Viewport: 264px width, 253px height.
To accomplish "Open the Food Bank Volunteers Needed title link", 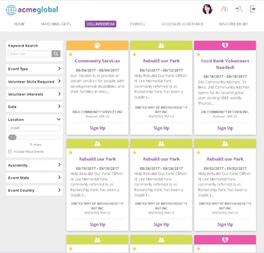I will (225, 64).
